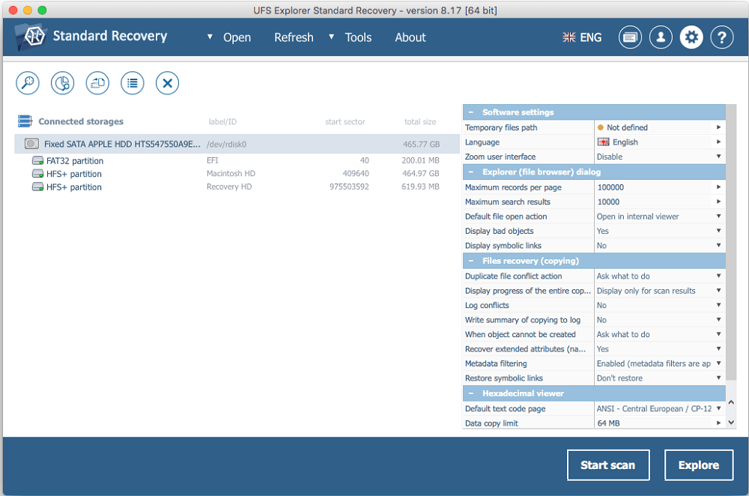The image size is (749, 496).
Task: Collapse the Files recovery (copying) section
Action: point(471,261)
